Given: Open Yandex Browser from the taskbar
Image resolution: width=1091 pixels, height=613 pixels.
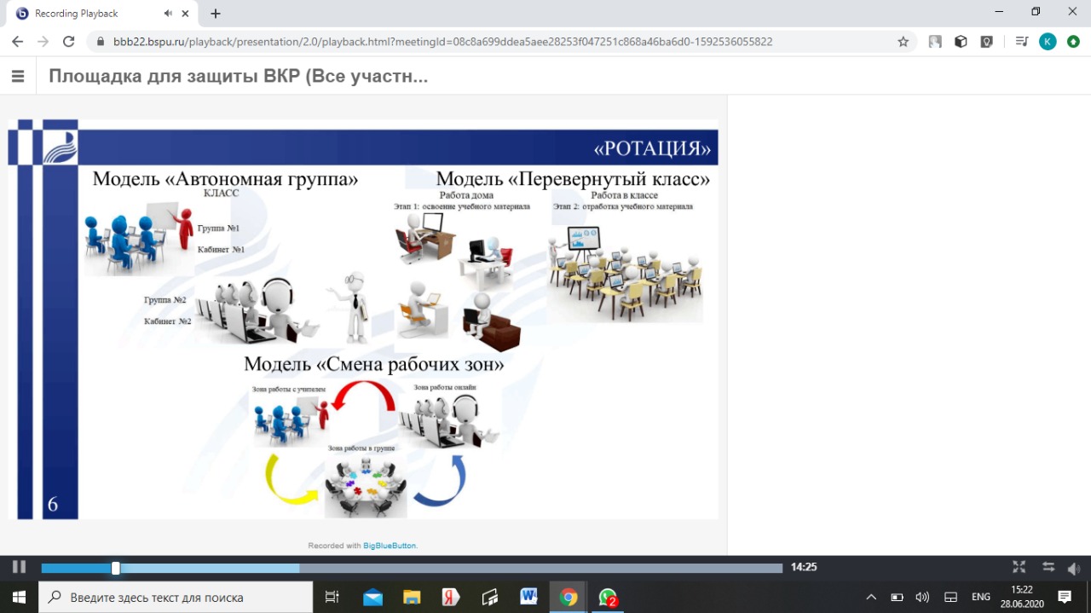Looking at the screenshot, I should coord(451,597).
